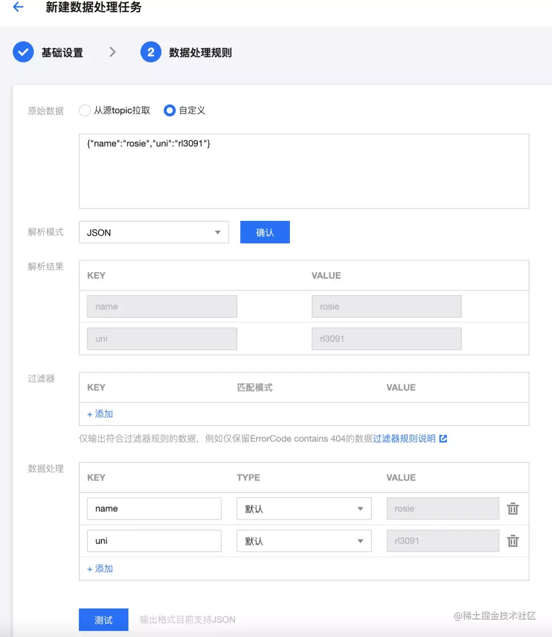The width and height of the screenshot is (552, 637).
Task: Go back using the blue arrow icon
Action: pyautogui.click(x=18, y=7)
